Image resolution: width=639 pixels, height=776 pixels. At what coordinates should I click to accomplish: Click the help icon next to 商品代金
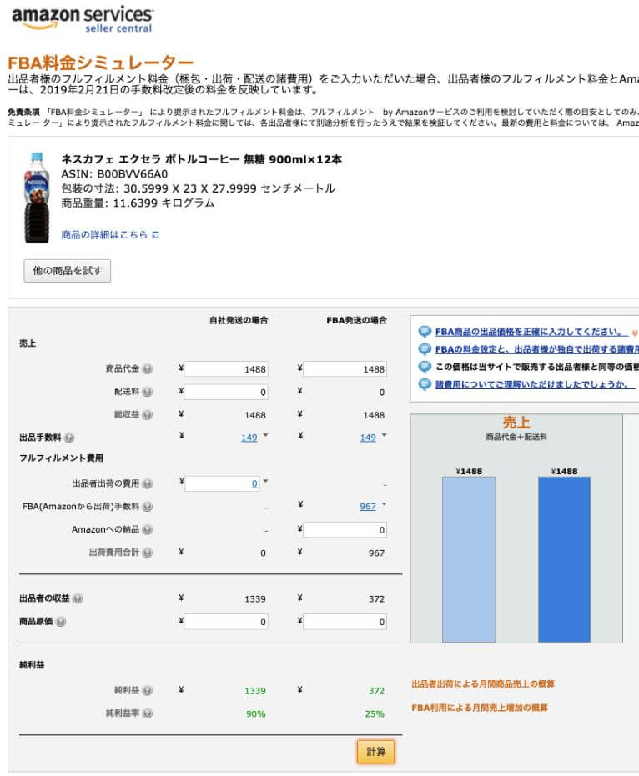pyautogui.click(x=147, y=368)
